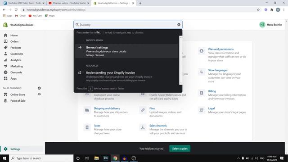Click the search results scrollbar
The height and width of the screenshot is (162, 288).
[181, 60]
